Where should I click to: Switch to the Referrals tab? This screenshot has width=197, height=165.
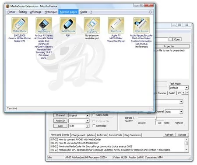click(102, 135)
